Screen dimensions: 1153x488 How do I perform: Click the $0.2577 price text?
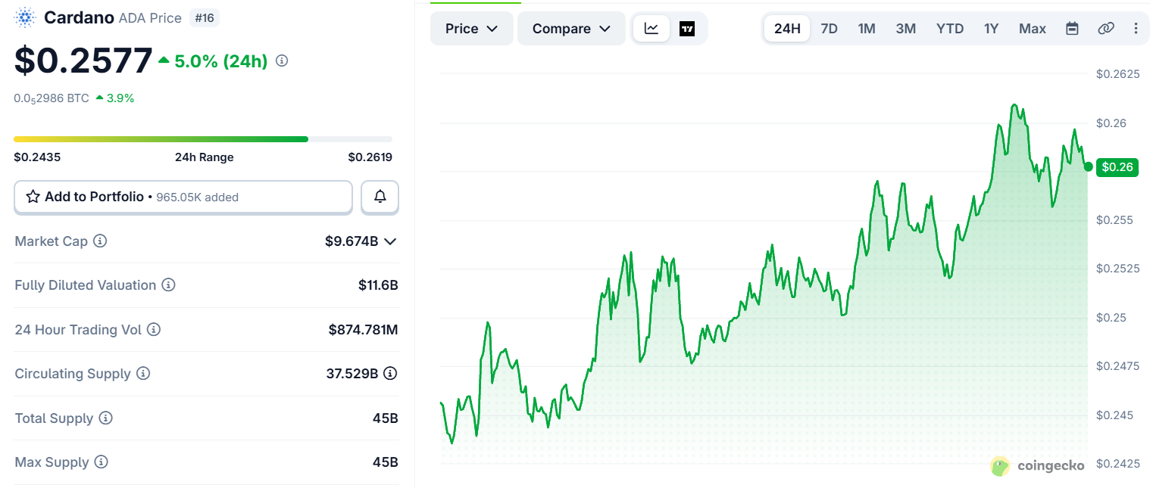[x=83, y=61]
